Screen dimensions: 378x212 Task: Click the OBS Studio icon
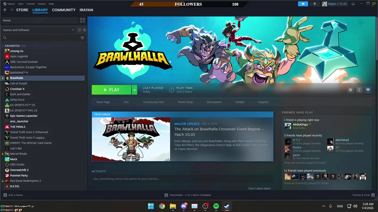pyautogui.click(x=7, y=165)
